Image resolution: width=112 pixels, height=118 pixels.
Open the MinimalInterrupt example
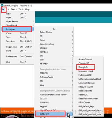pyautogui.click(x=88, y=83)
